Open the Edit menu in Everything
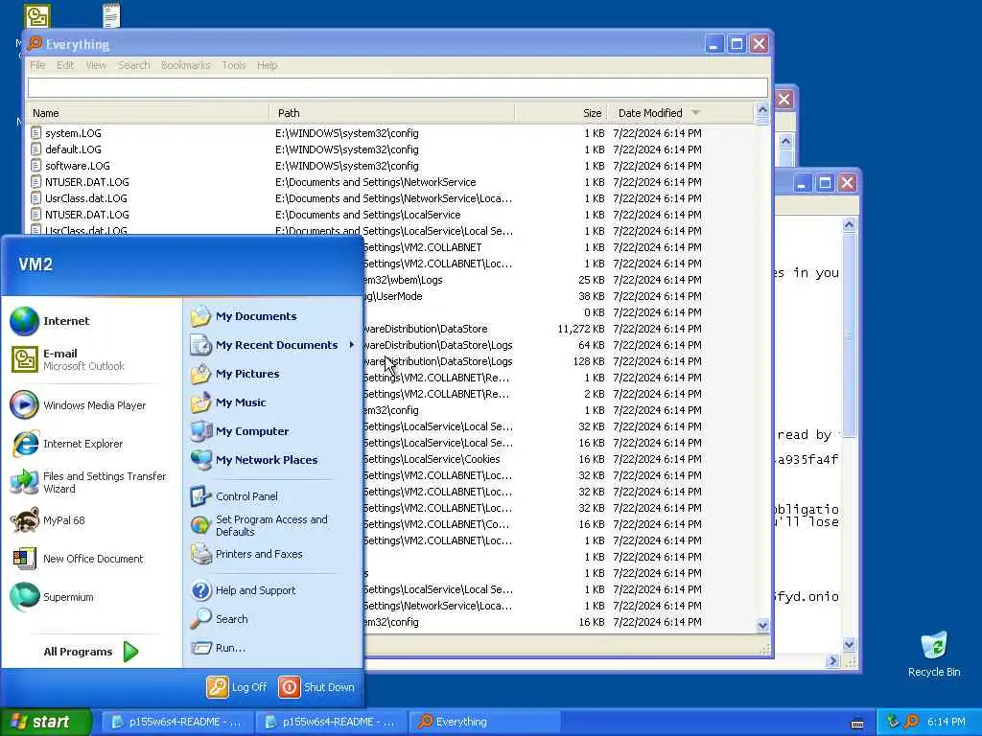The image size is (982, 736). [x=65, y=65]
